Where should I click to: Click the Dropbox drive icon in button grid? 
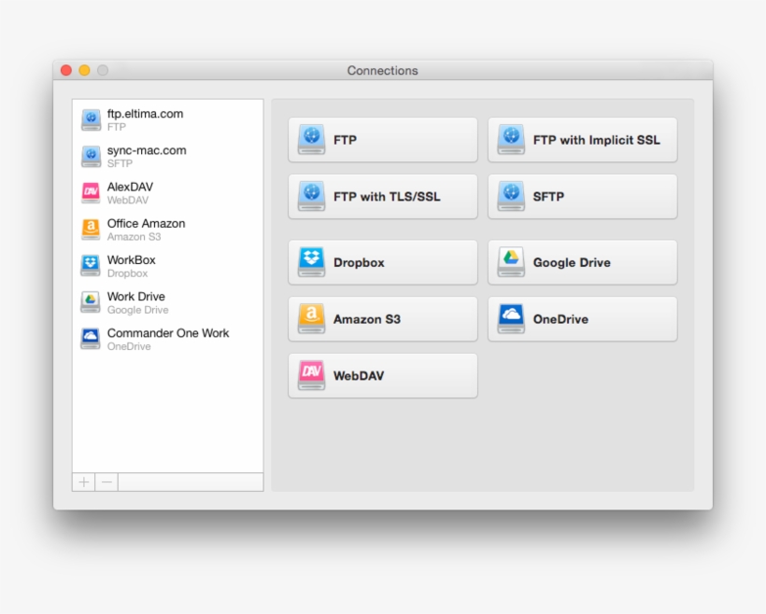pyautogui.click(x=312, y=262)
